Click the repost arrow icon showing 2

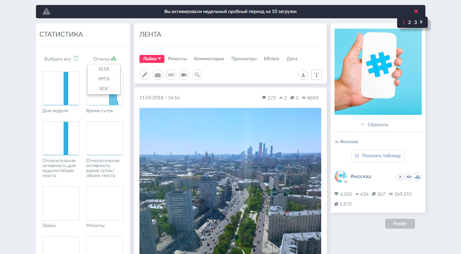[281, 98]
